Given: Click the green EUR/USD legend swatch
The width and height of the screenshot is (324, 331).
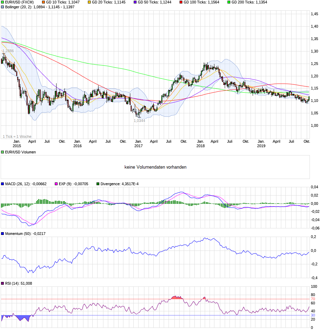Looking at the screenshot, I should point(2,2).
